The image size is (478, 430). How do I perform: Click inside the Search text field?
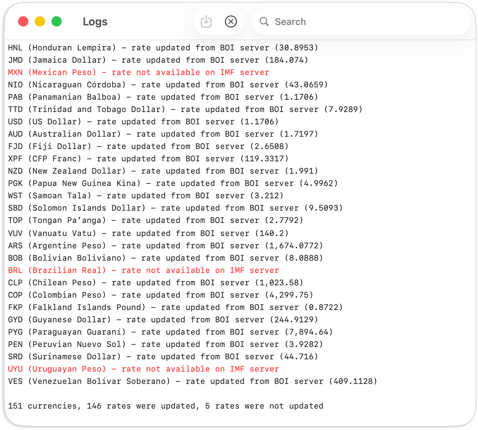[x=363, y=22]
